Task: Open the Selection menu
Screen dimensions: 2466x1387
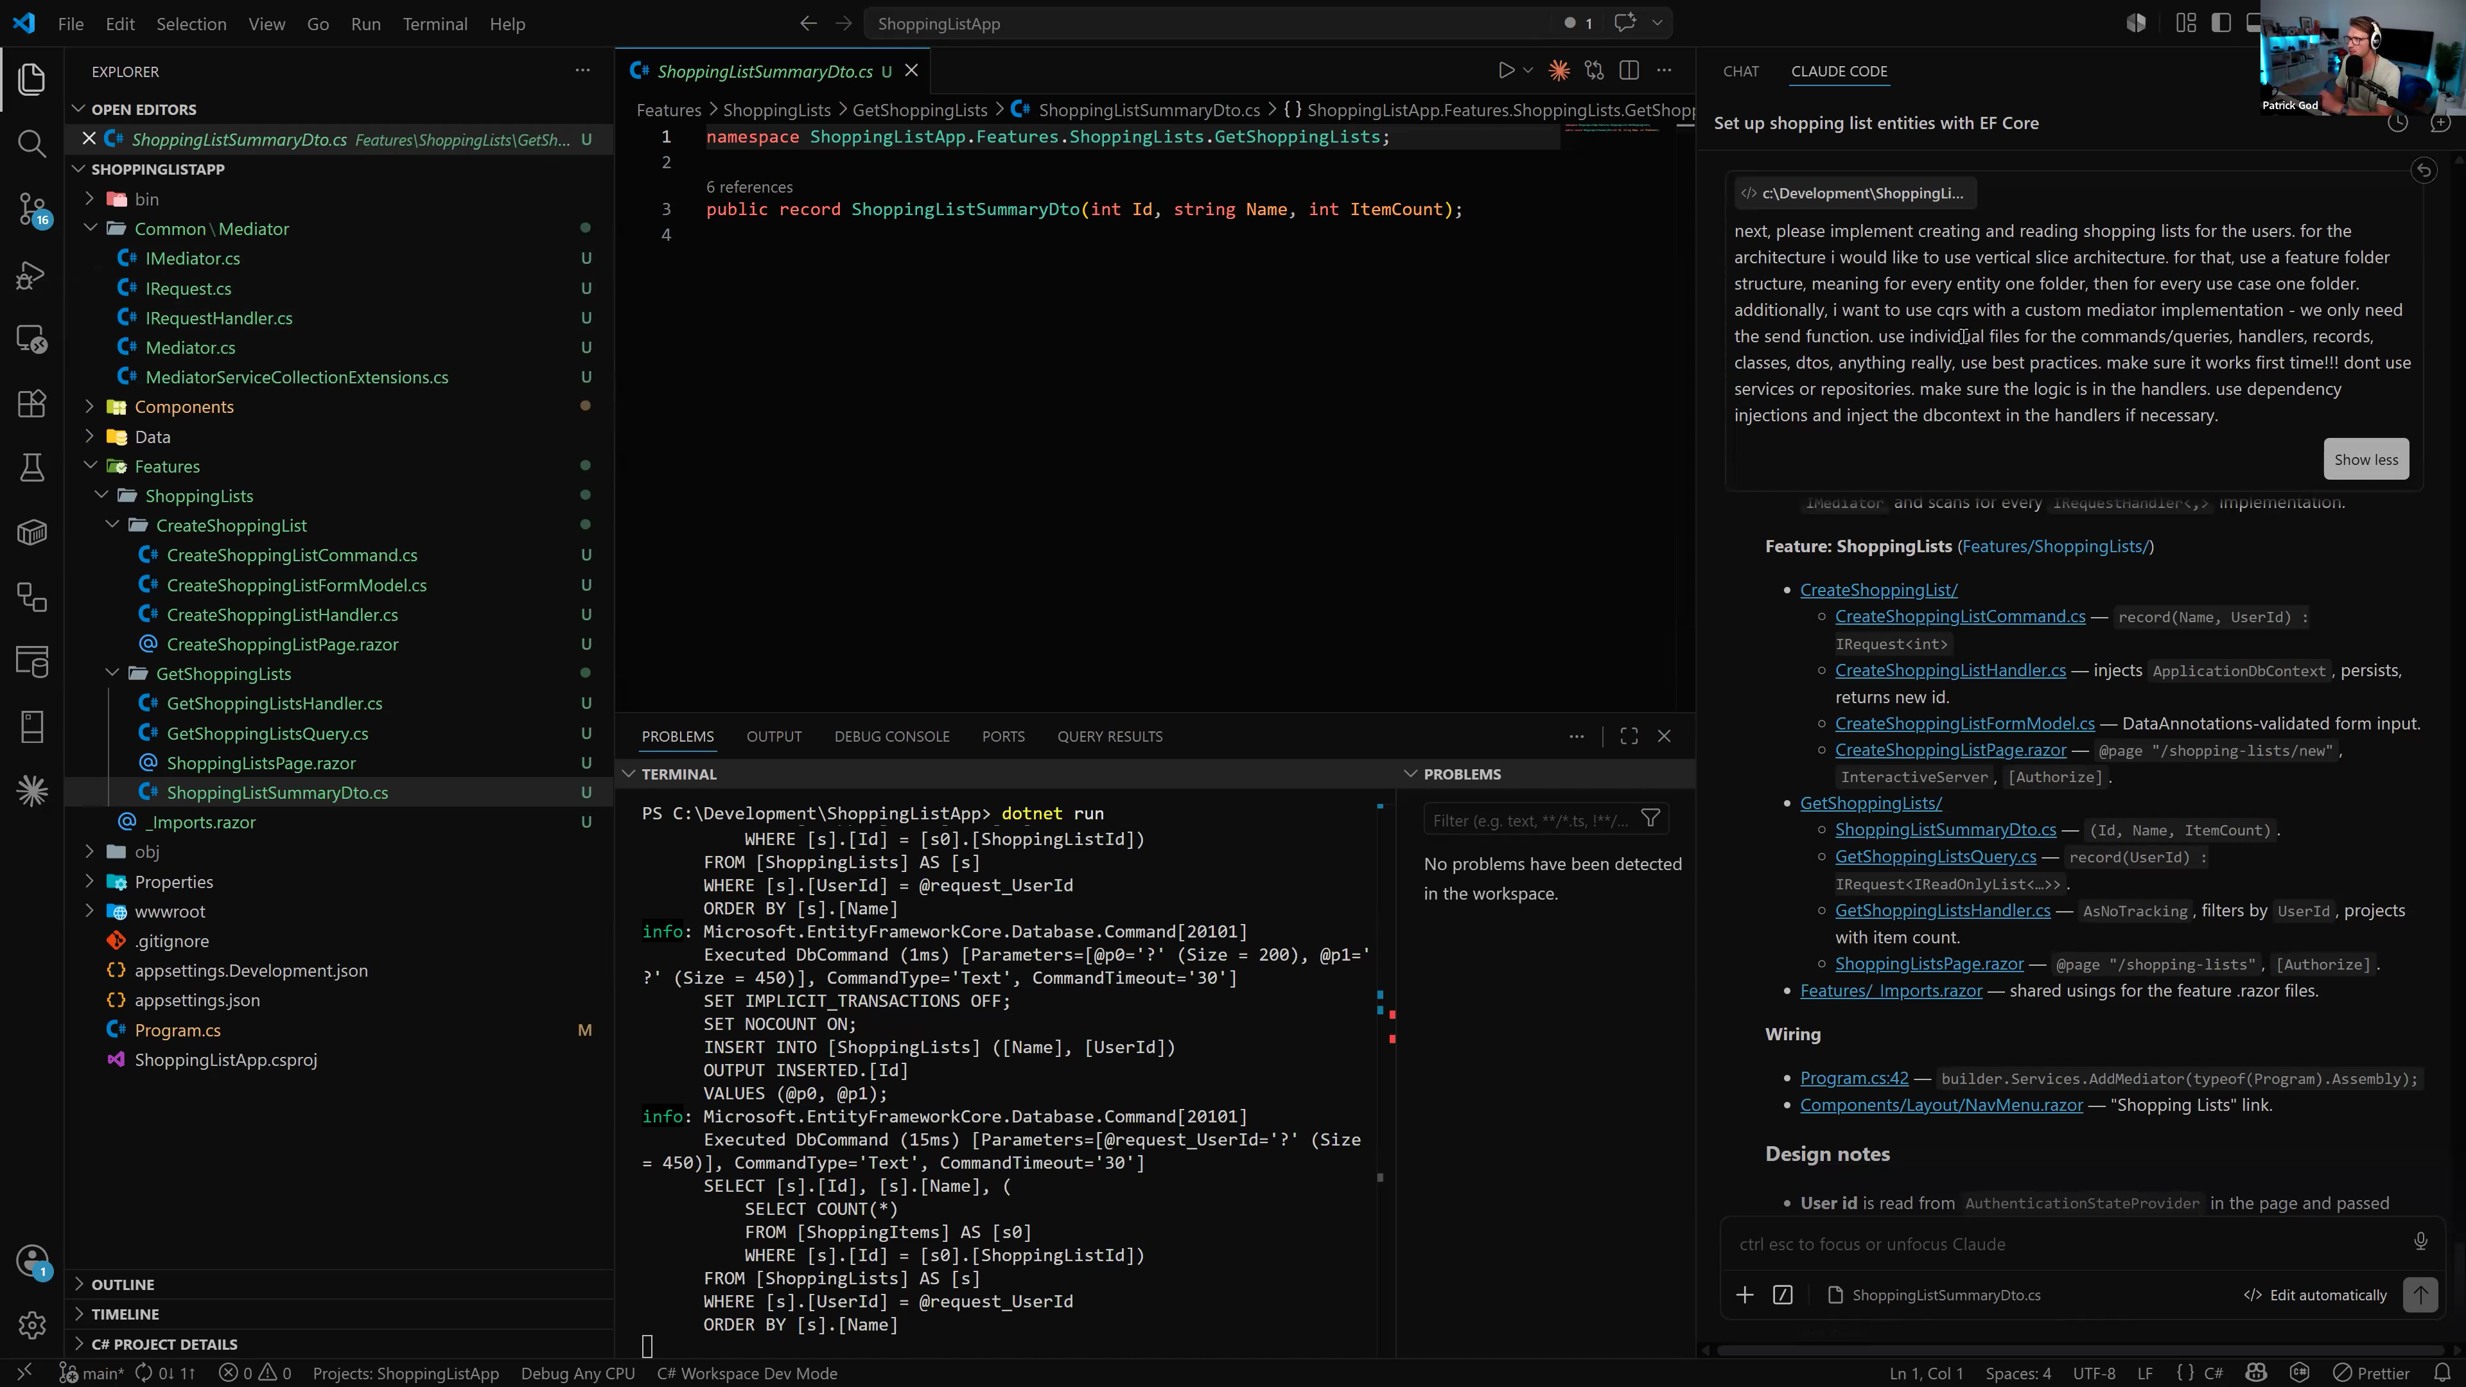Action: tap(191, 24)
